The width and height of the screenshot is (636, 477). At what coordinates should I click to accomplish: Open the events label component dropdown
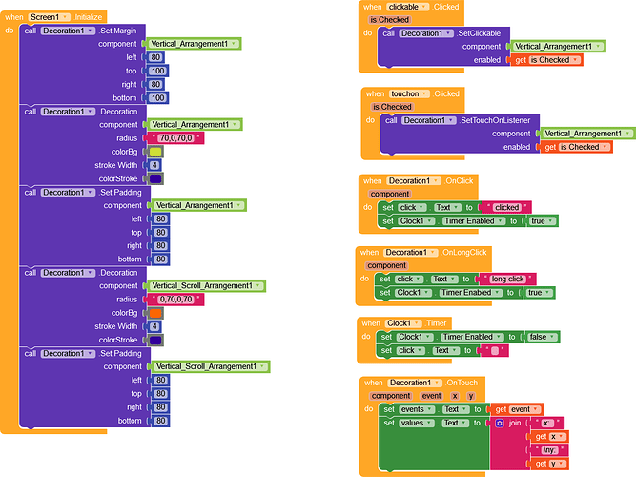pyautogui.click(x=416, y=409)
